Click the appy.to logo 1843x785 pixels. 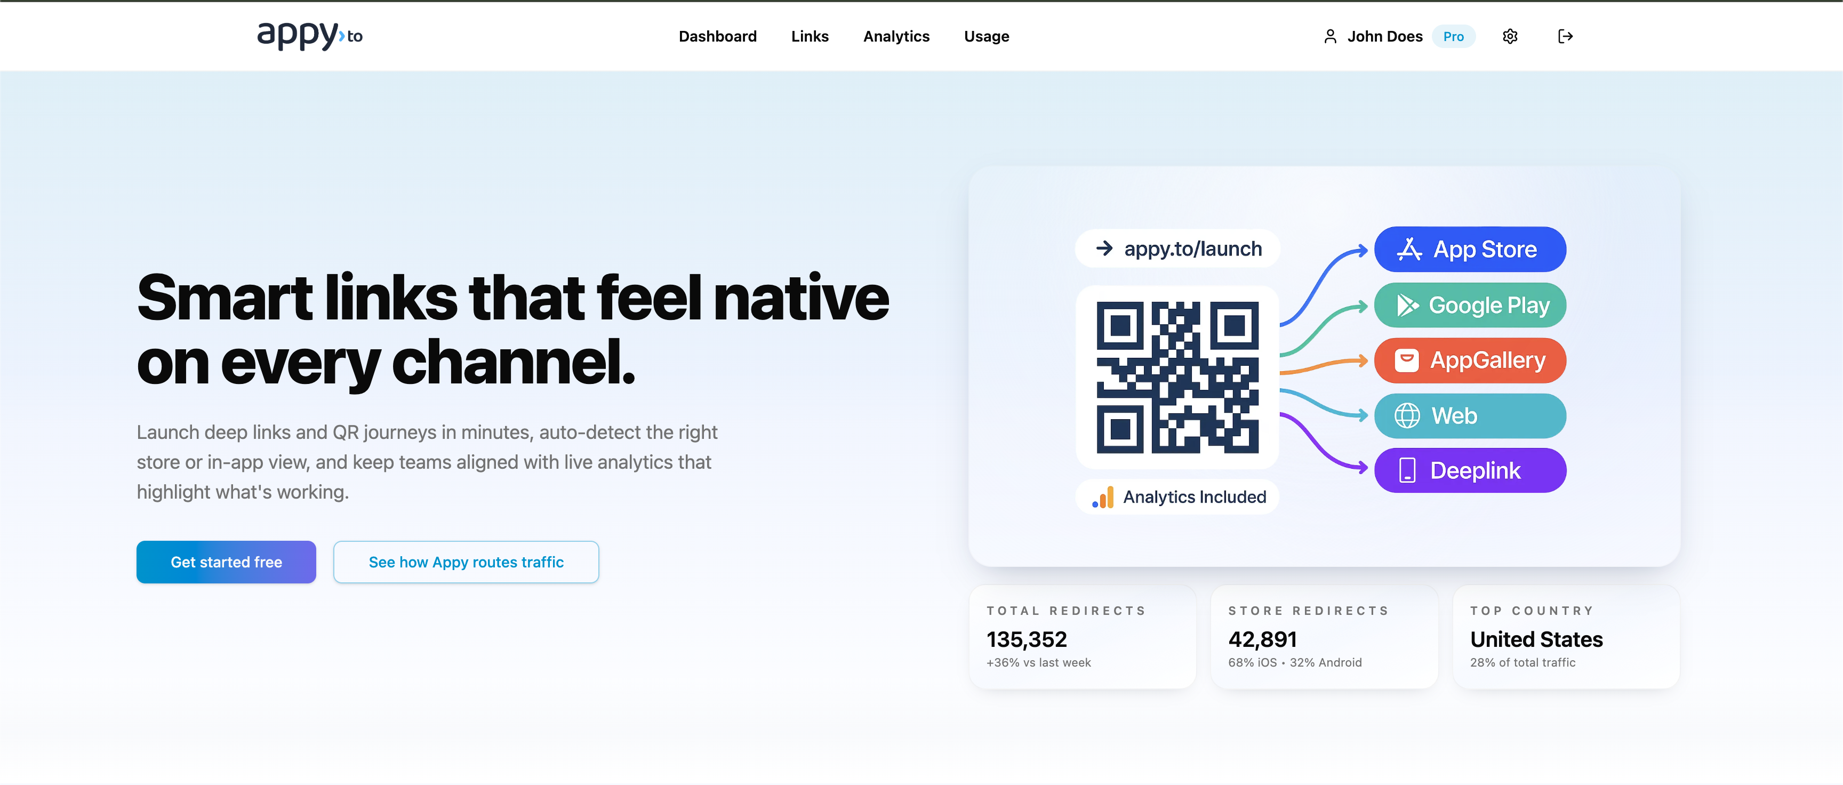tap(310, 35)
